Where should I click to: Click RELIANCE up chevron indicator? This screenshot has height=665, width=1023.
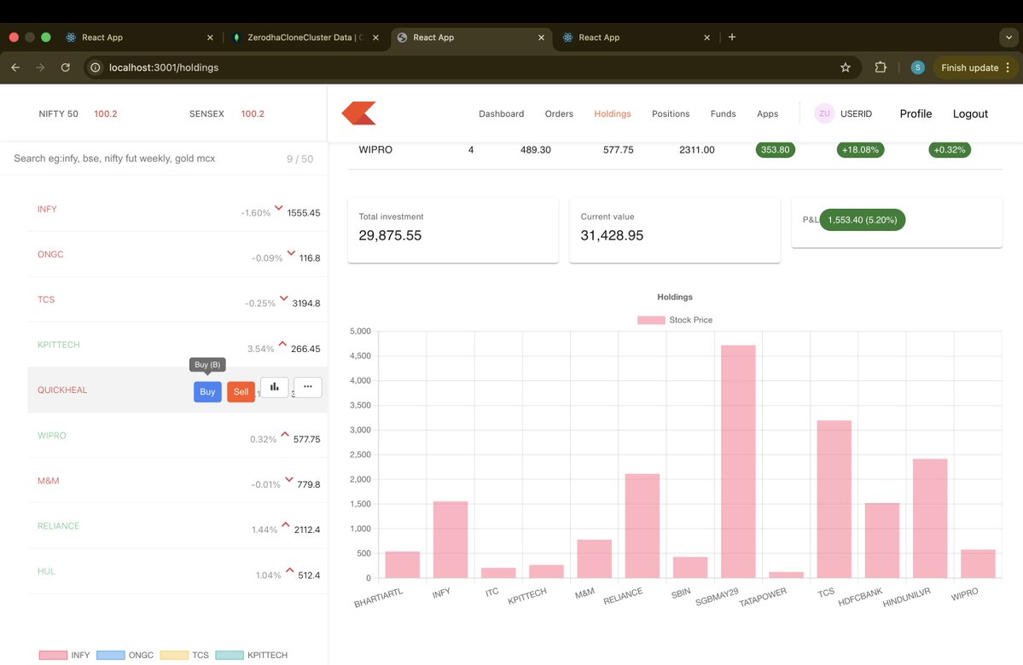(x=286, y=525)
